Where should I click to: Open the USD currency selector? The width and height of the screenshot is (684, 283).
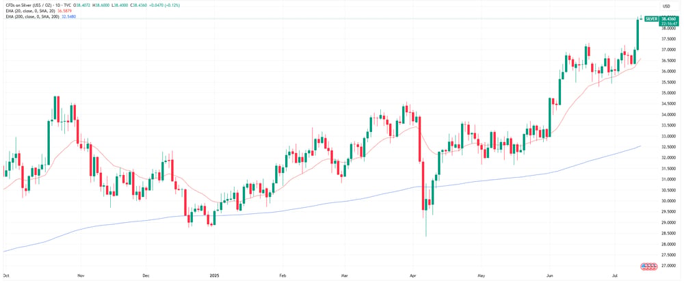click(x=666, y=6)
